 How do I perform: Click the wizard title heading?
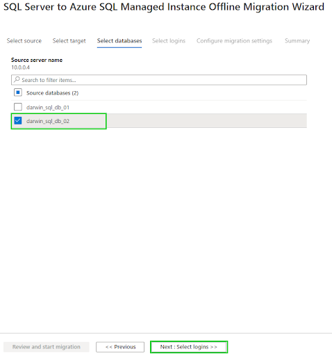164,7
